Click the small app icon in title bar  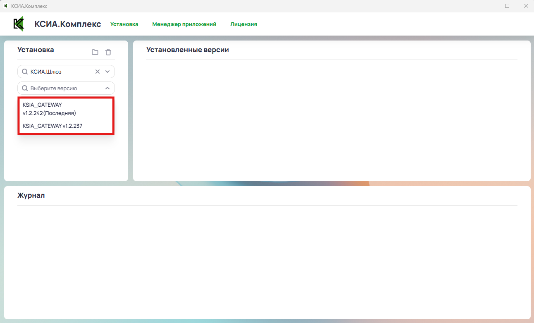coord(6,6)
